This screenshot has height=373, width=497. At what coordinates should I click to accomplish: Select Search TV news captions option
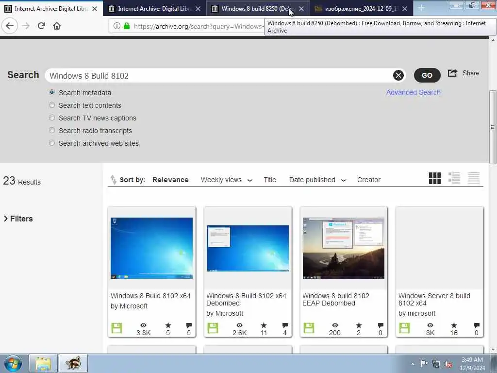click(x=52, y=118)
